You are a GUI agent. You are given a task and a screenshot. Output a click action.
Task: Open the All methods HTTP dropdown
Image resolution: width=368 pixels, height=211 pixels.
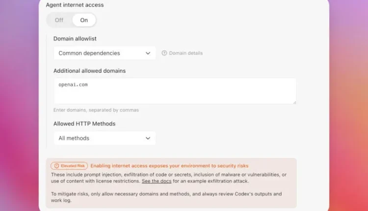pos(104,138)
